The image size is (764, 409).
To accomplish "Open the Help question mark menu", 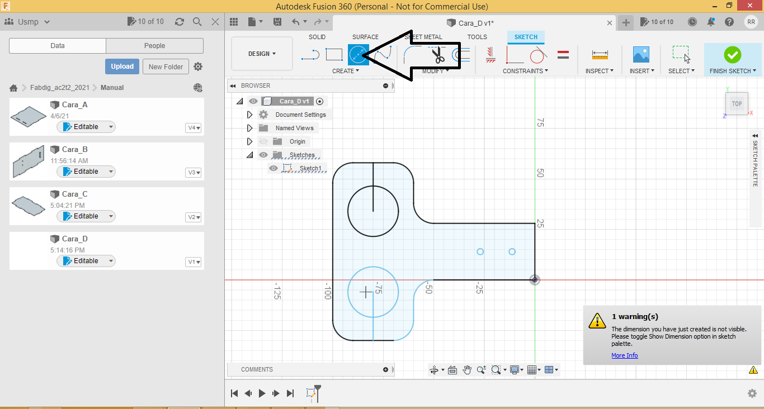I will point(729,22).
